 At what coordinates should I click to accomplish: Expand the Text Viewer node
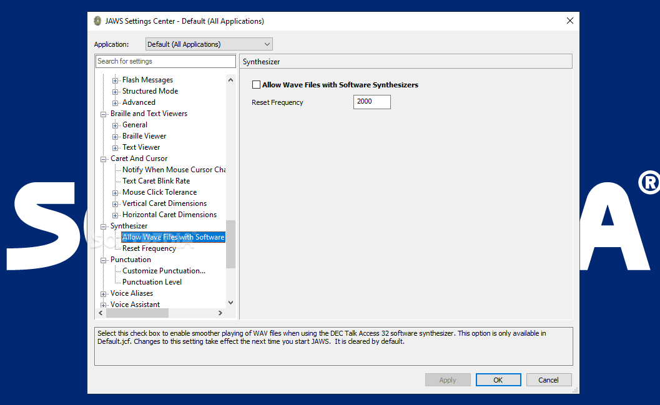[x=115, y=148]
